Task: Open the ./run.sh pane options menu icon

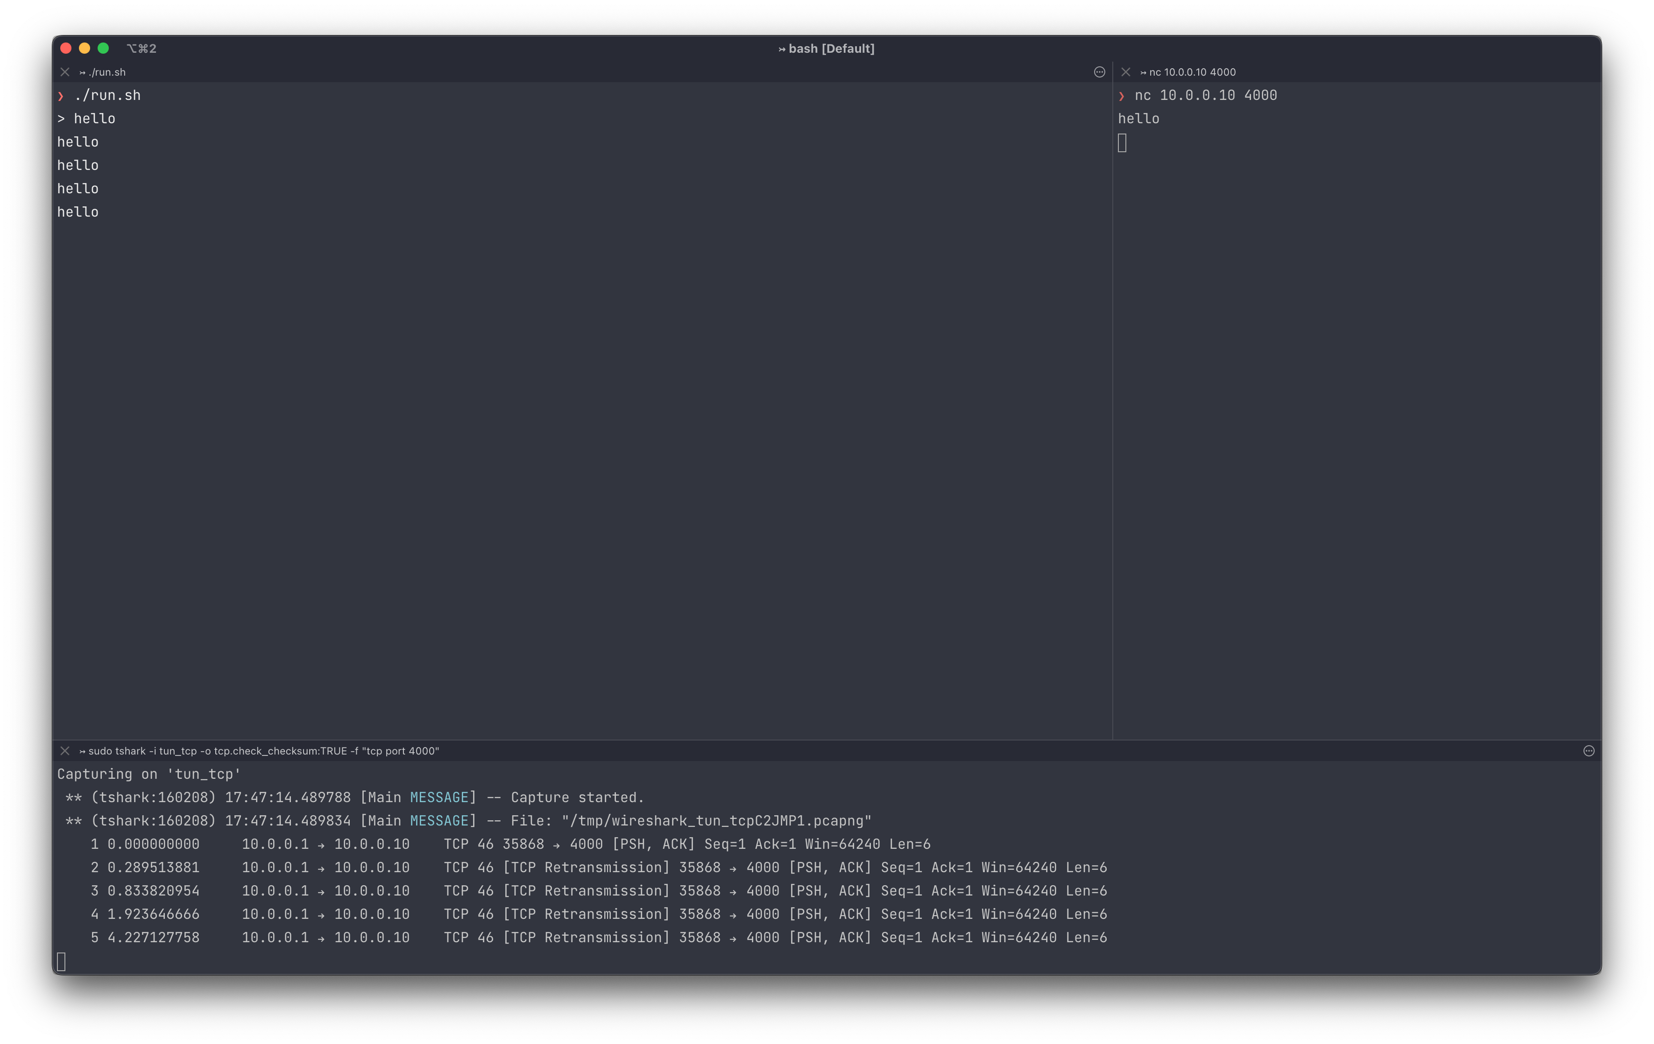Action: pyautogui.click(x=1099, y=72)
